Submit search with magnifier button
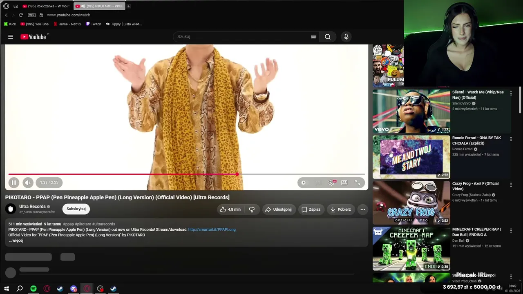Viewport: 523px width, 294px height. (x=328, y=37)
